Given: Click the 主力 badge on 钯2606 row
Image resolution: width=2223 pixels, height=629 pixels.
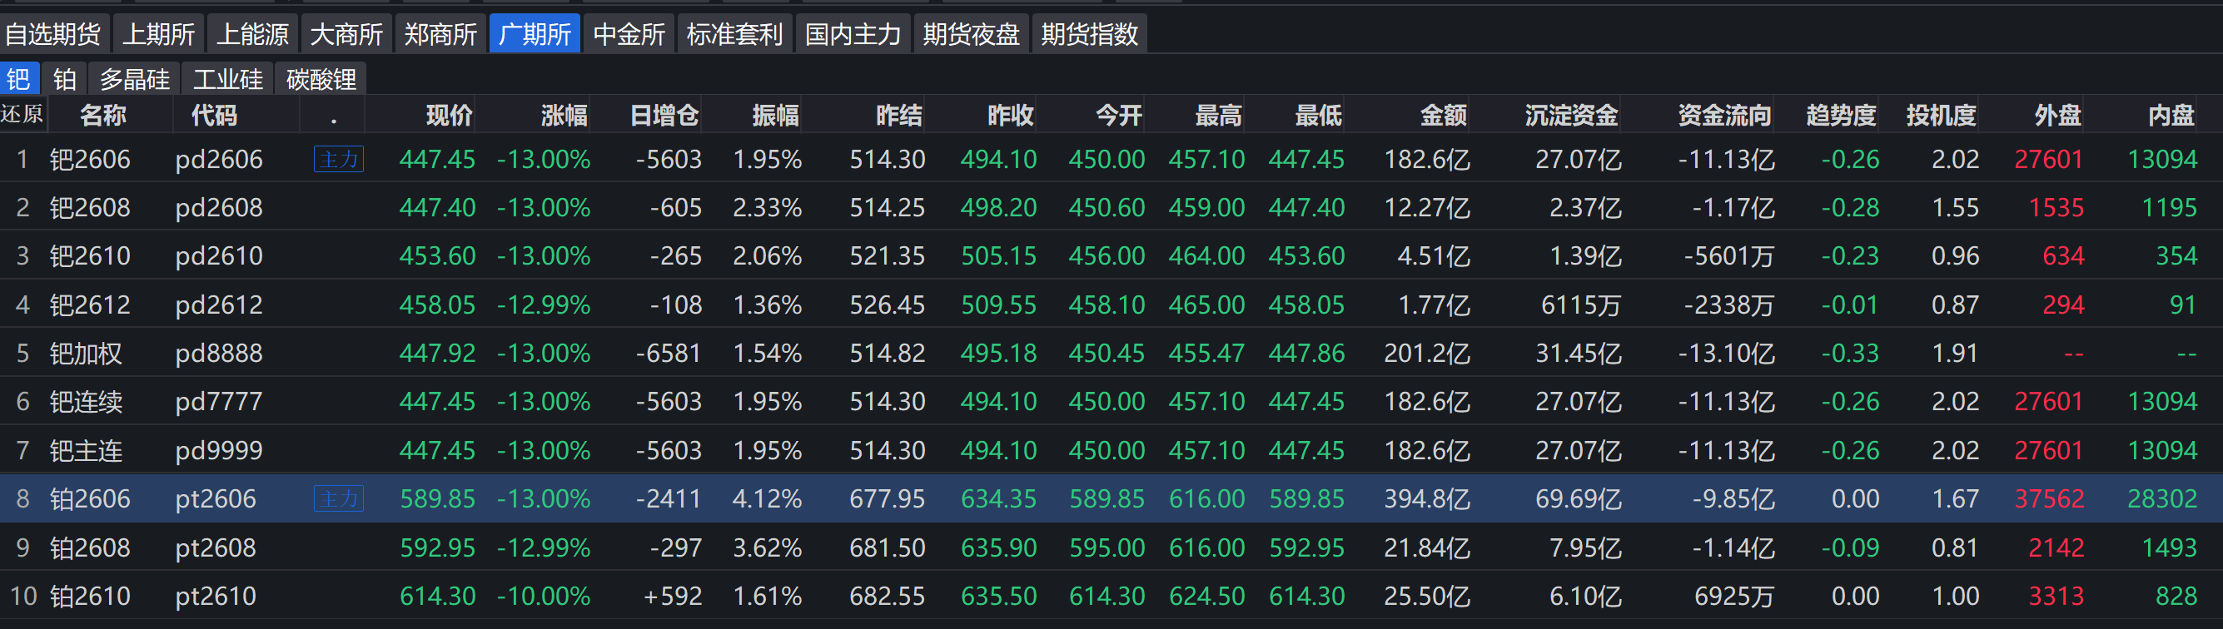Looking at the screenshot, I should [338, 159].
